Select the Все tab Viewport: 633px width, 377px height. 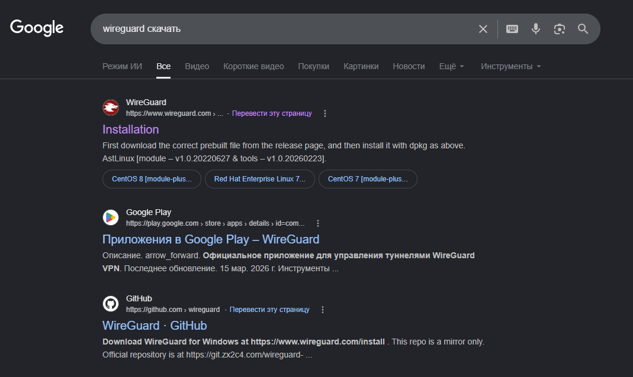163,66
